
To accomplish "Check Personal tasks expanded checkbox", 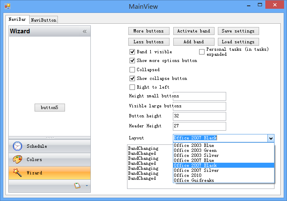I will pos(202,52).
